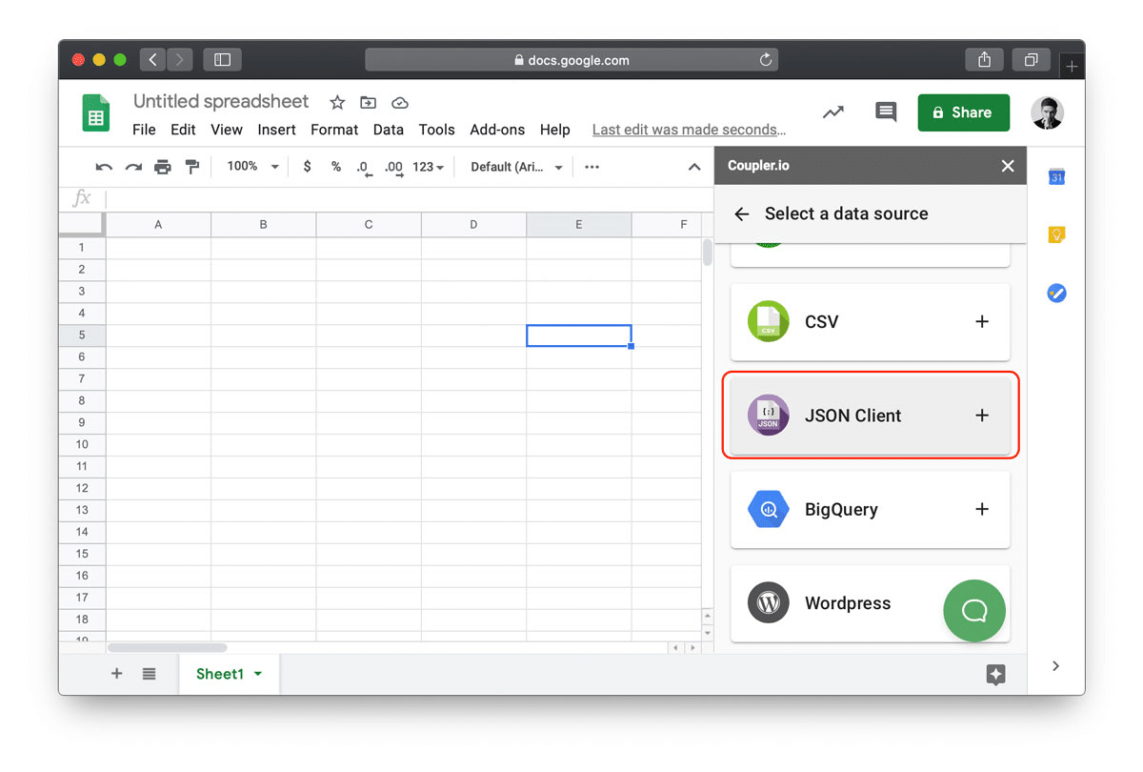Click the Explore star icon
1143x772 pixels.
pyautogui.click(x=996, y=674)
